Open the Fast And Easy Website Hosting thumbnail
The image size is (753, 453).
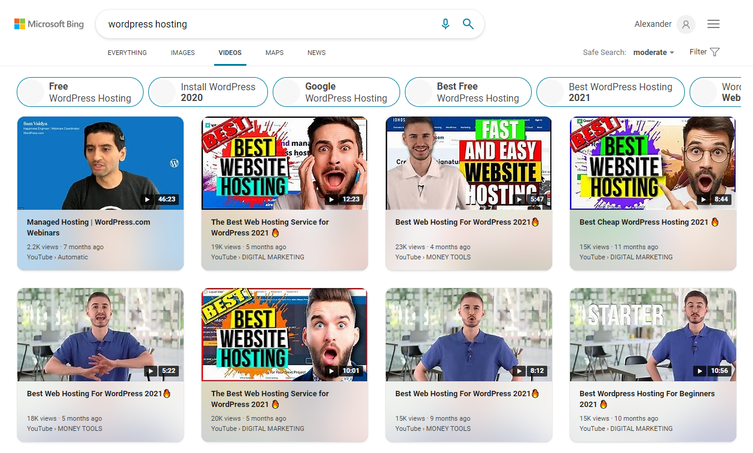[x=468, y=163]
